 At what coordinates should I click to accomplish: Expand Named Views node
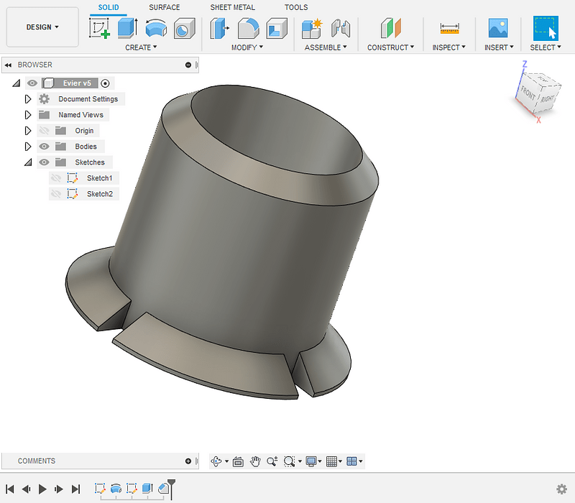tap(28, 115)
